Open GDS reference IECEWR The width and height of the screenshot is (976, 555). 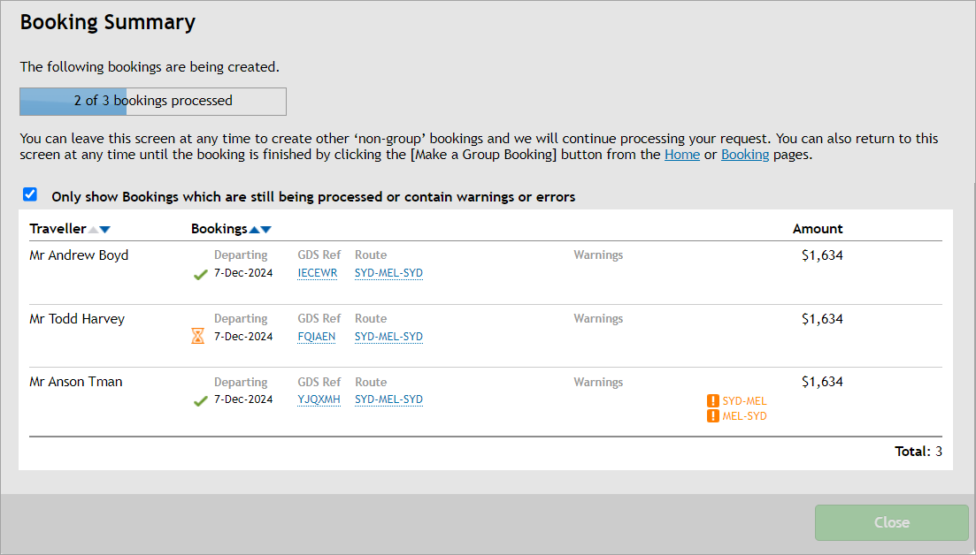tap(318, 273)
